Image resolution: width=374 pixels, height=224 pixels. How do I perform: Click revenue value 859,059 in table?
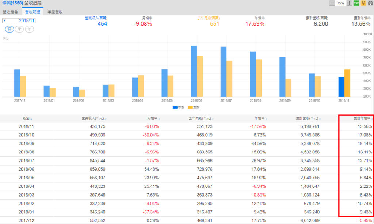(97, 170)
